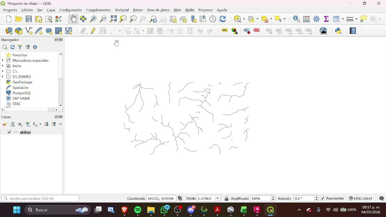This screenshot has width=386, height=217.
Task: Open the Ráster menu
Action: pyautogui.click(x=138, y=10)
